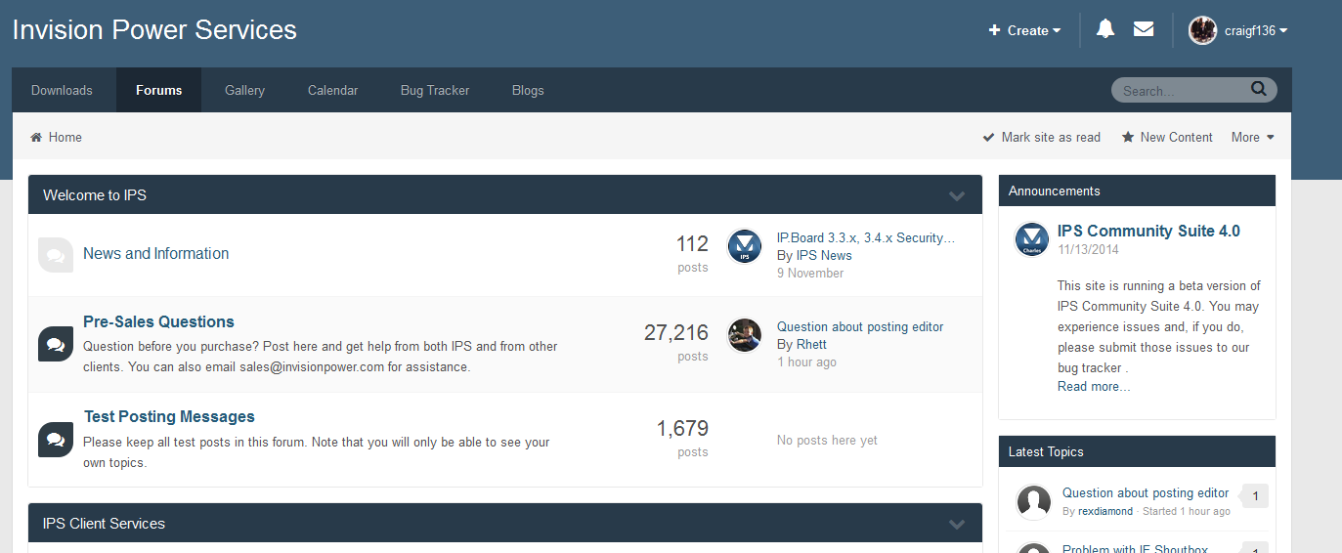The width and height of the screenshot is (1342, 553).
Task: Open the craigf136 account dropdown
Action: pos(1256,30)
